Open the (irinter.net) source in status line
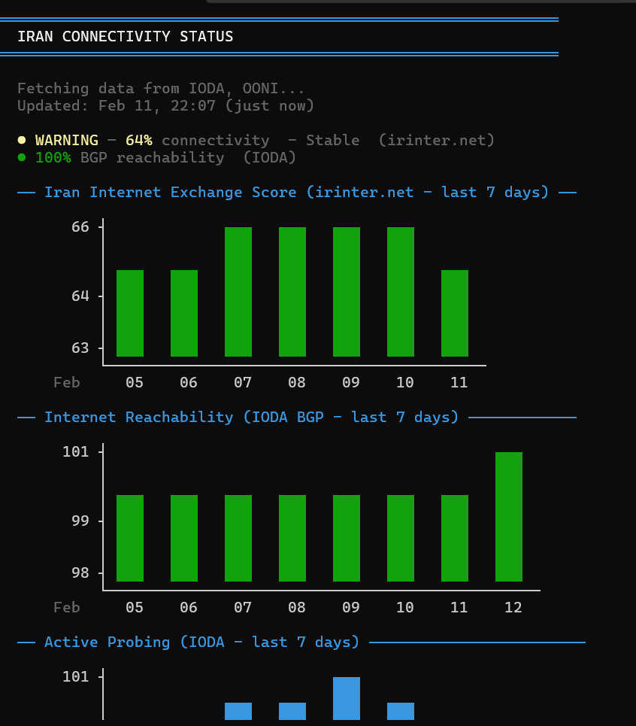 (437, 140)
